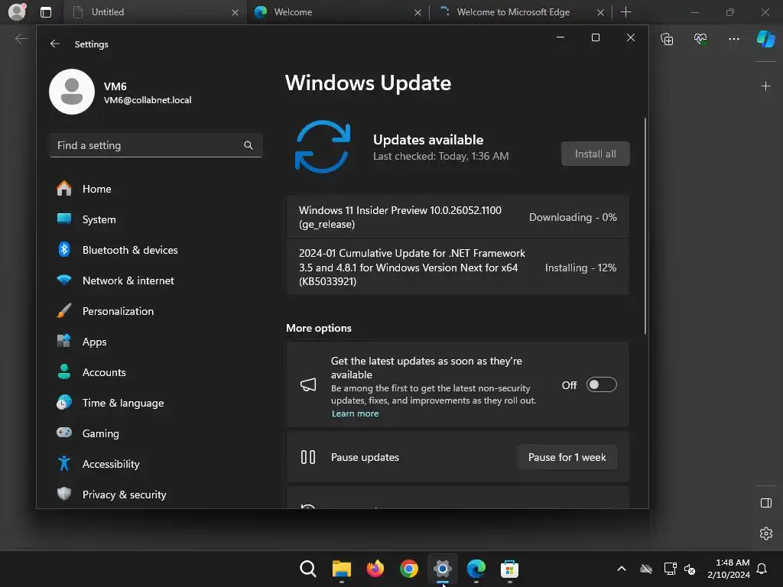Click the Edge profile picture icon

point(17,11)
